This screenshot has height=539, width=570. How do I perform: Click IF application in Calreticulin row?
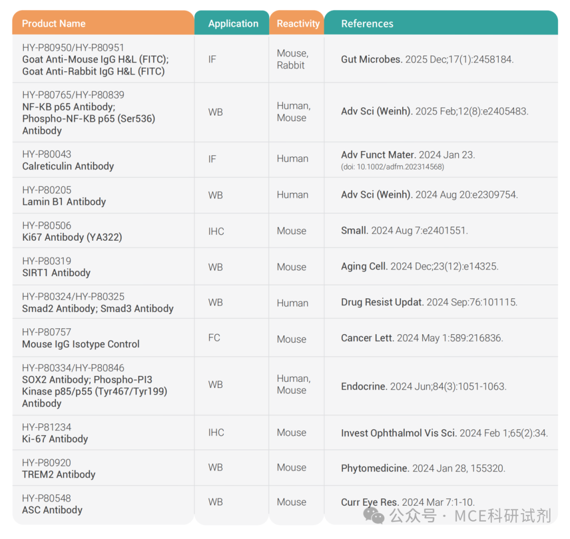click(x=212, y=159)
